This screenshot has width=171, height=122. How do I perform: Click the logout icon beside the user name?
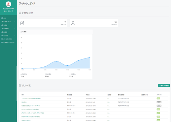click(12, 11)
